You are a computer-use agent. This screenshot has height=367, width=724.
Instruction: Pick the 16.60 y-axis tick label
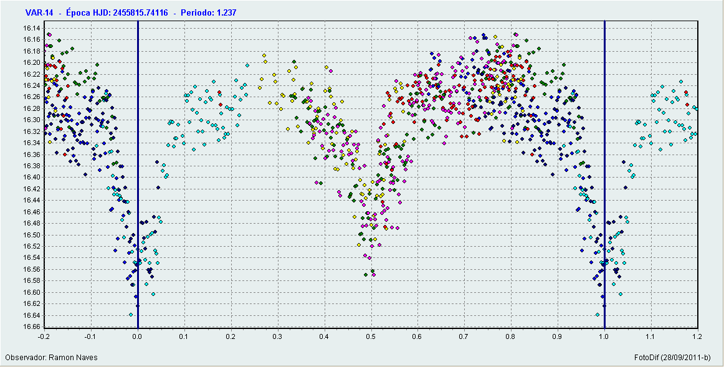tap(31, 292)
